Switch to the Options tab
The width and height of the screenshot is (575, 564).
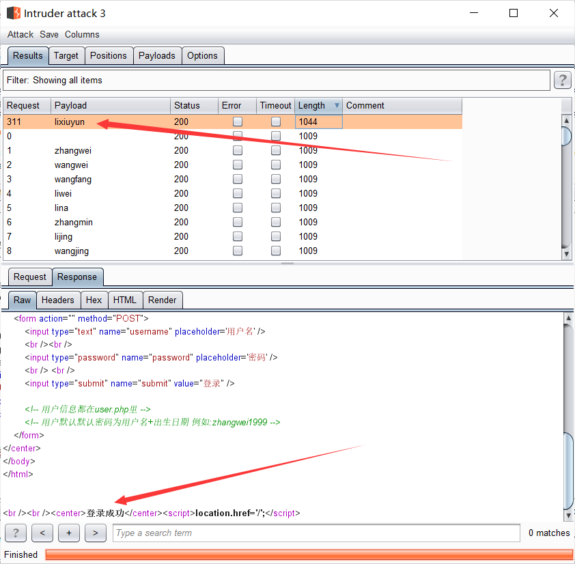point(202,56)
